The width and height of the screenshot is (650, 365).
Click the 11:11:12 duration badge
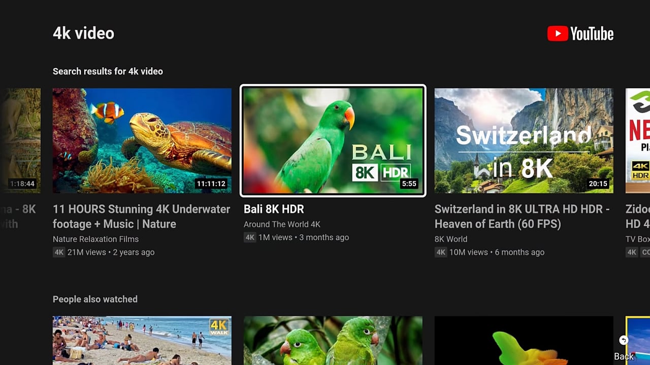point(211,184)
